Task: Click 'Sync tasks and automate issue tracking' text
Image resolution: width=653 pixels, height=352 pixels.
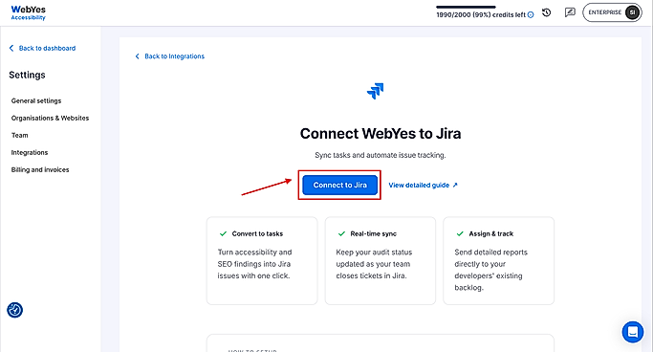Action: coord(381,155)
